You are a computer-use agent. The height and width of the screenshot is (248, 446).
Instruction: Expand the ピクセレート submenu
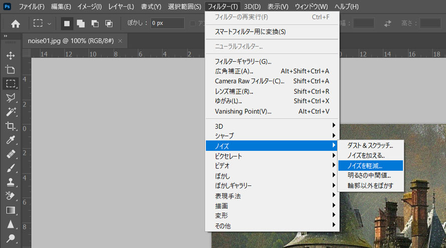(272, 156)
